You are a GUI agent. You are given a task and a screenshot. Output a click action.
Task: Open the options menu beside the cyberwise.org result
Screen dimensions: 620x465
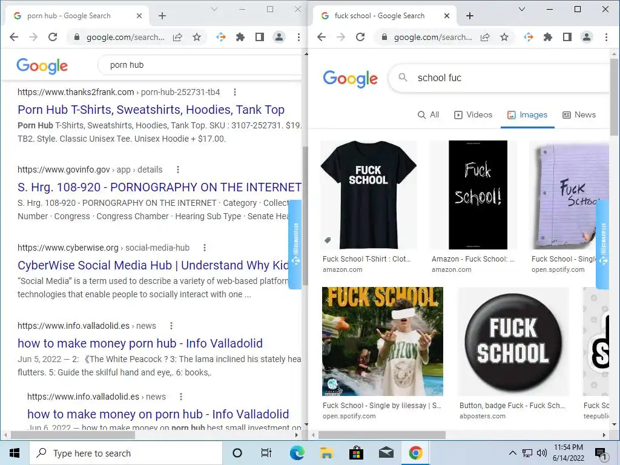(205, 248)
